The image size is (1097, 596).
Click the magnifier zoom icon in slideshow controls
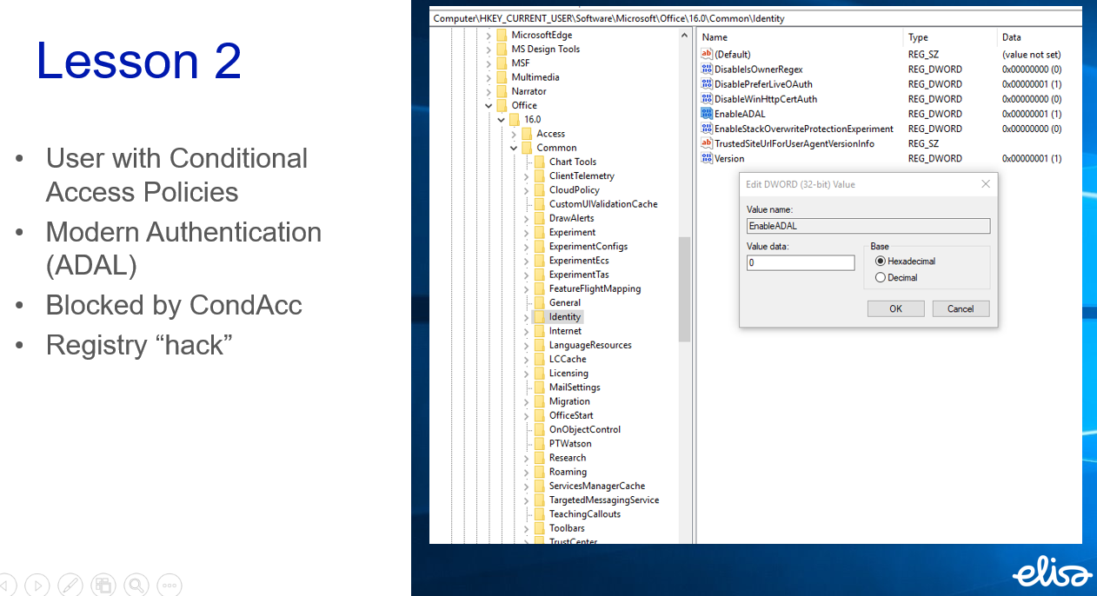pyautogui.click(x=136, y=585)
